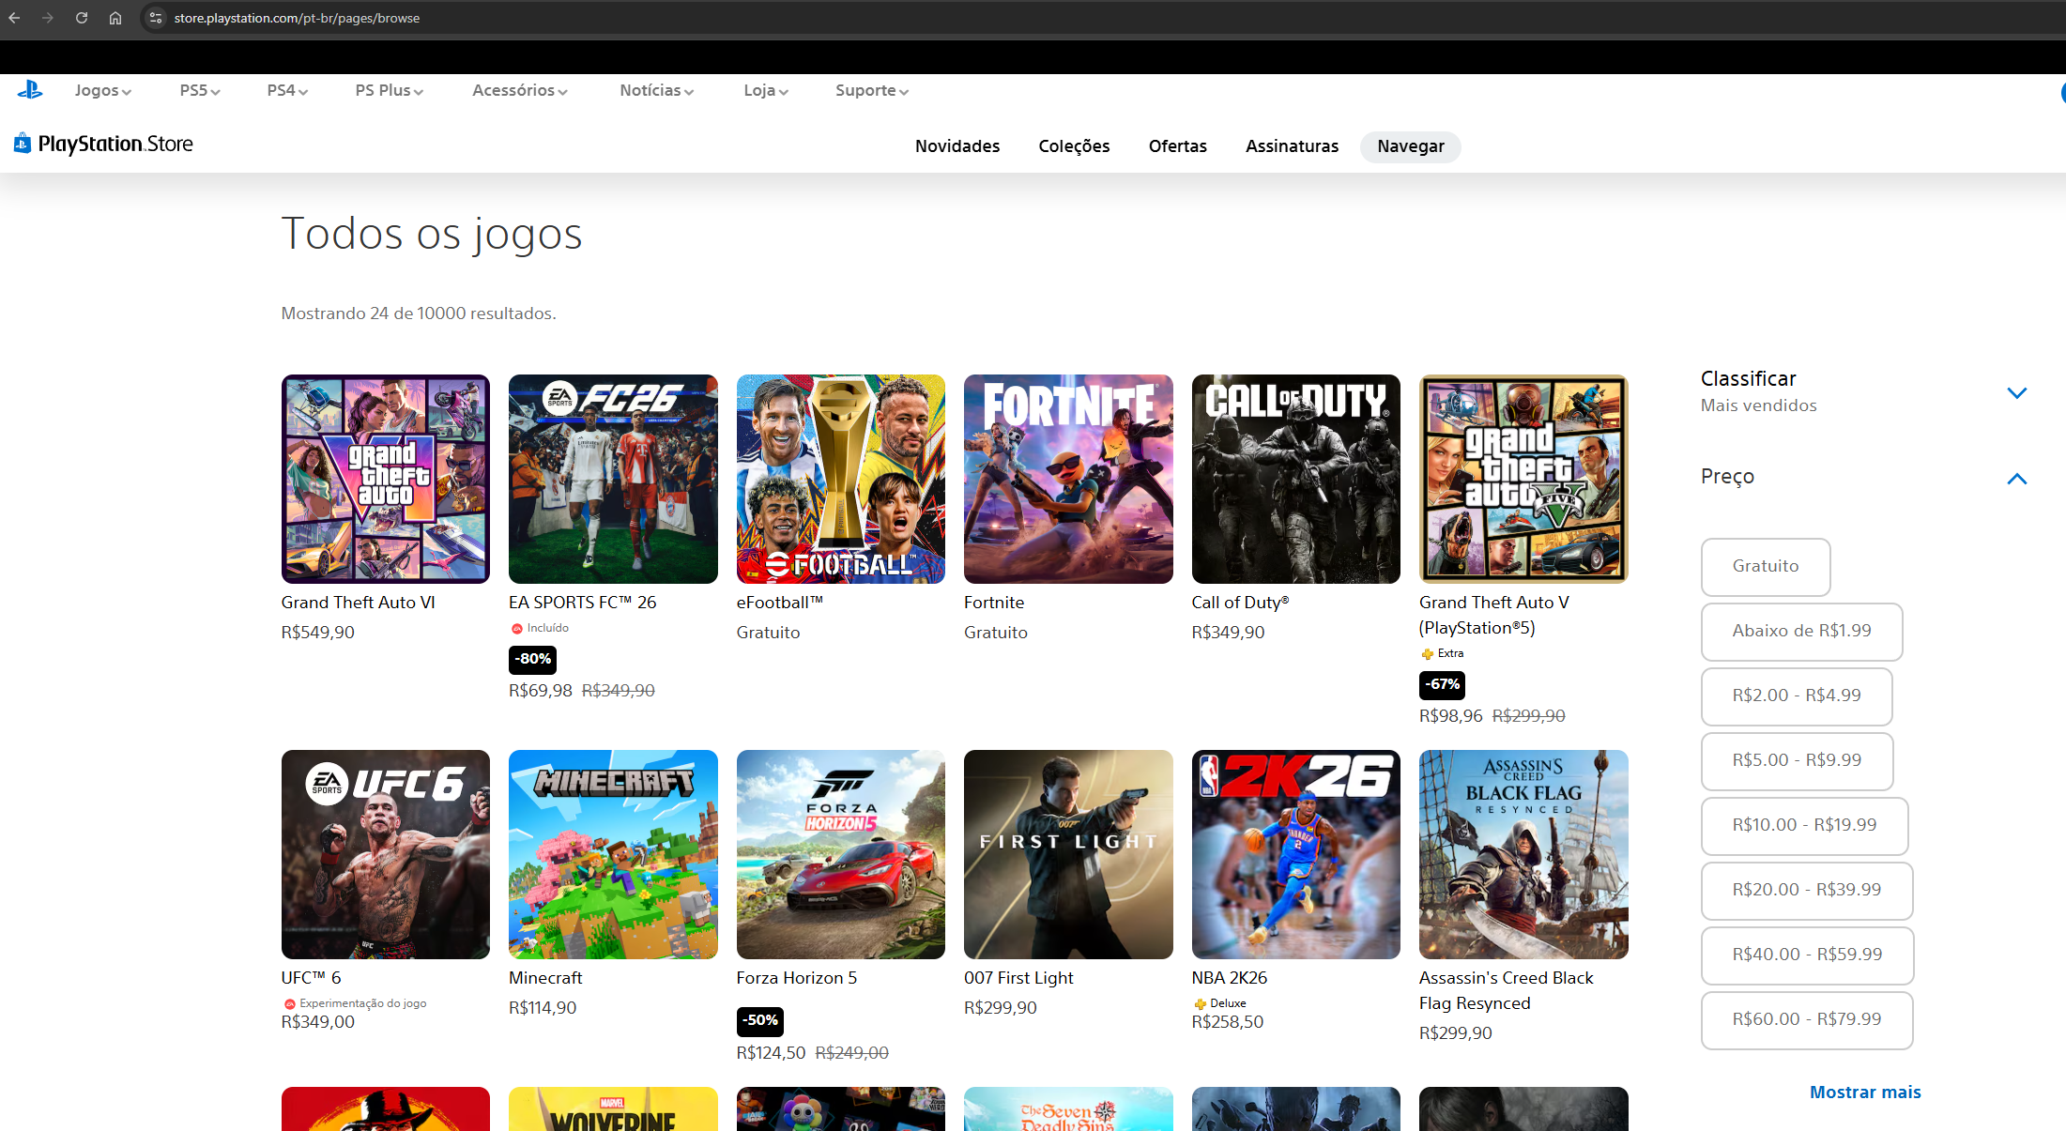
Task: Open the Suporte dropdown menu
Action: click(x=872, y=90)
